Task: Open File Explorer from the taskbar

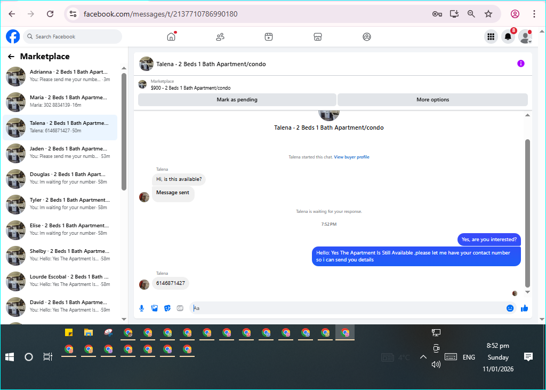Action: click(x=89, y=332)
